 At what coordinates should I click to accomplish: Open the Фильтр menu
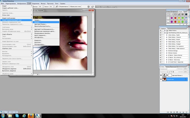click(x=43, y=4)
